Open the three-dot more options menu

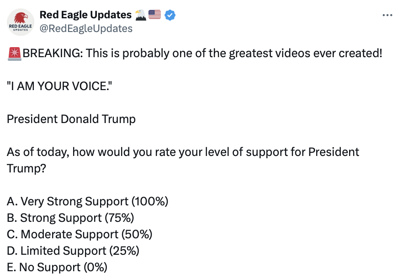387,15
